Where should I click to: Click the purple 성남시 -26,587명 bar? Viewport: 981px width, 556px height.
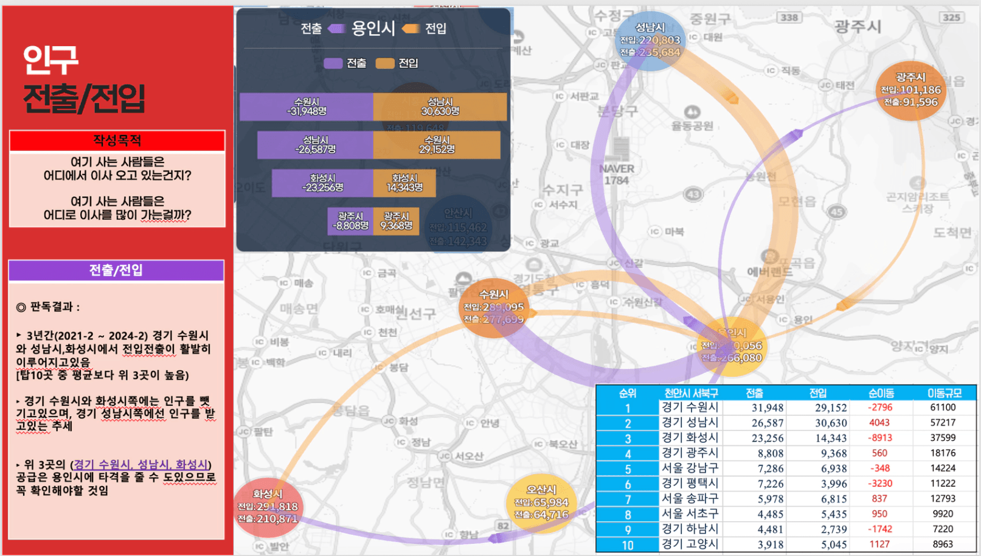(x=315, y=145)
